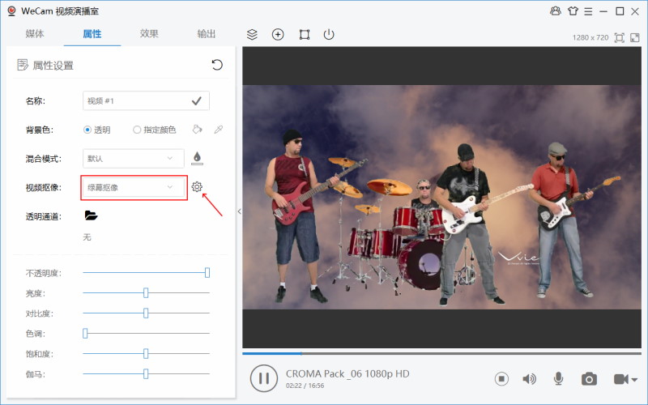Select the crop/transform frame icon
Screen dimensions: 648x405
coord(305,34)
